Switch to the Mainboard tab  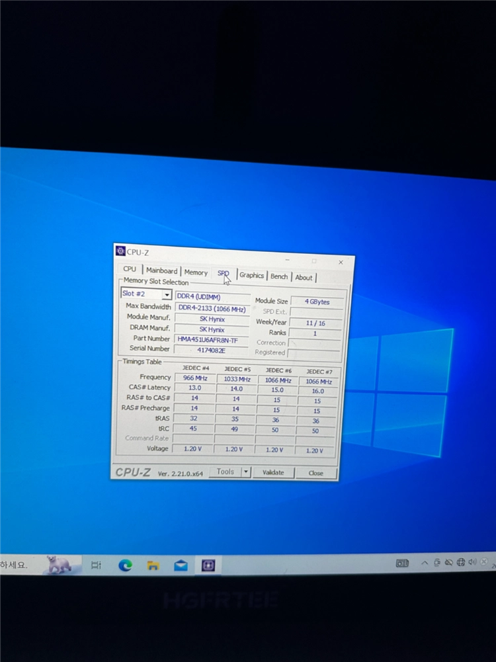click(161, 270)
